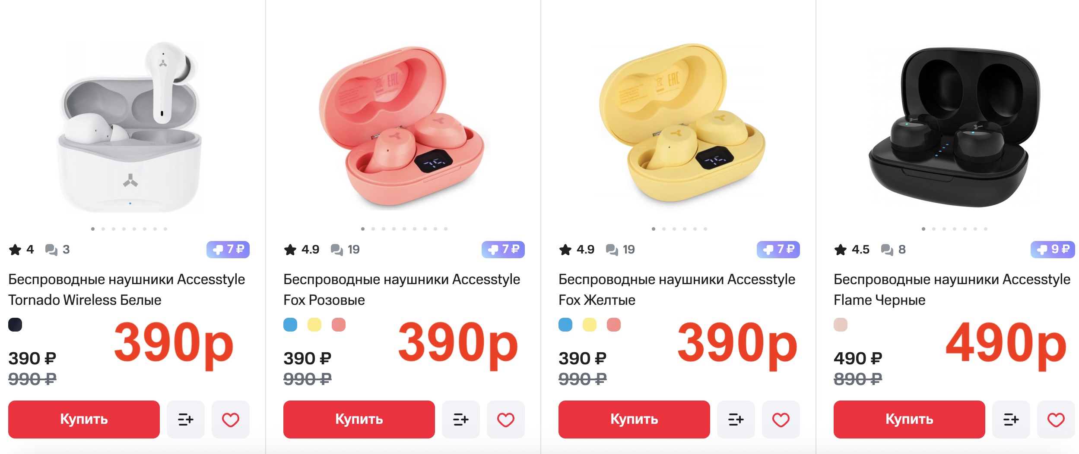Screen dimensions: 1079x454
Task: Buy the Tornado Wireless white earbuds
Action: point(84,419)
